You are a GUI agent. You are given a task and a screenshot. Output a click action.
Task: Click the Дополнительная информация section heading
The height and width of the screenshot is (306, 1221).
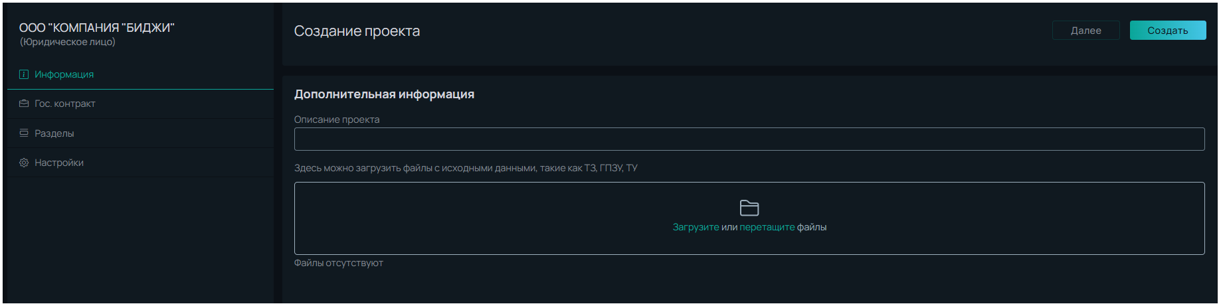point(384,94)
